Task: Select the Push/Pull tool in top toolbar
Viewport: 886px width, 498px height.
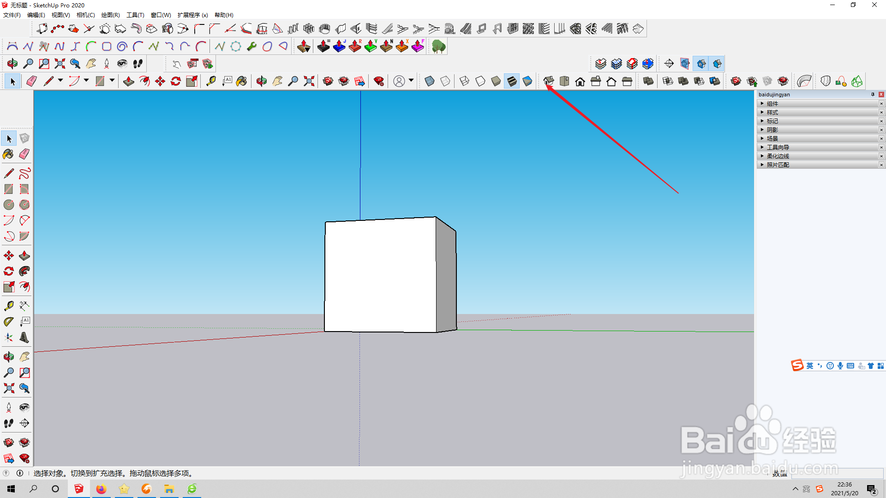Action: click(129, 82)
